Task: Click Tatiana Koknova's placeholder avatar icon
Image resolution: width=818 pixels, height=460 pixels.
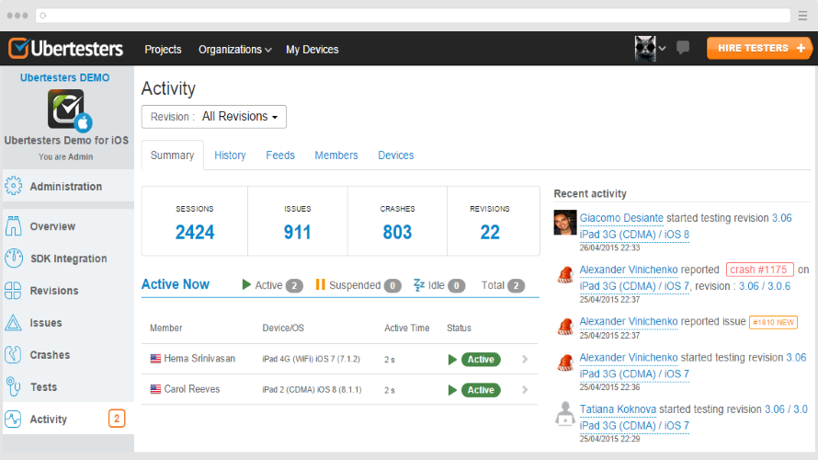Action: pyautogui.click(x=565, y=413)
